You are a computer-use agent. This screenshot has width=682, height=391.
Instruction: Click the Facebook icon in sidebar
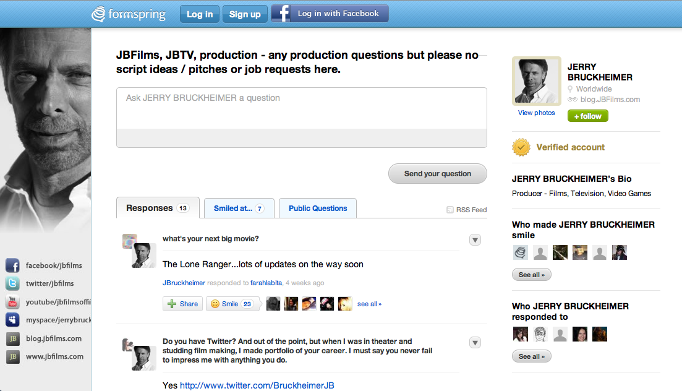click(12, 265)
